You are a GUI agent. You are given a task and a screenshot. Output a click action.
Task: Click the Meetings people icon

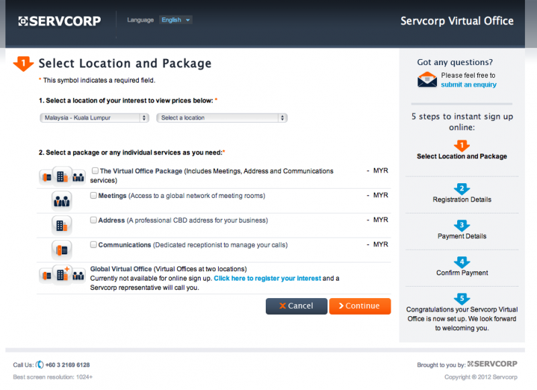coord(62,201)
